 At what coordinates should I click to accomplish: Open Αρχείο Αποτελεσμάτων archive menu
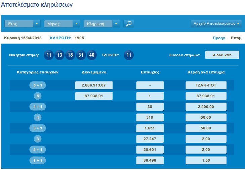click(x=216, y=24)
